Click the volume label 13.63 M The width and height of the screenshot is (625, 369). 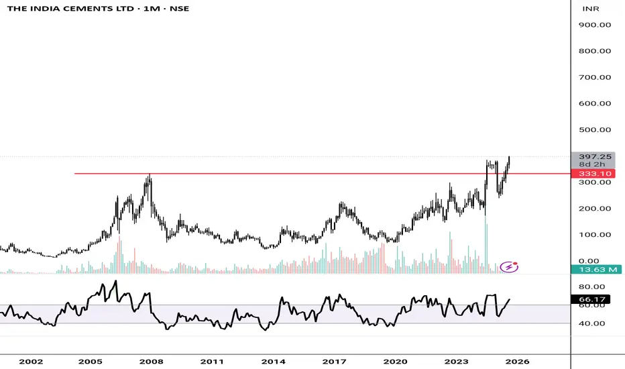[596, 270]
